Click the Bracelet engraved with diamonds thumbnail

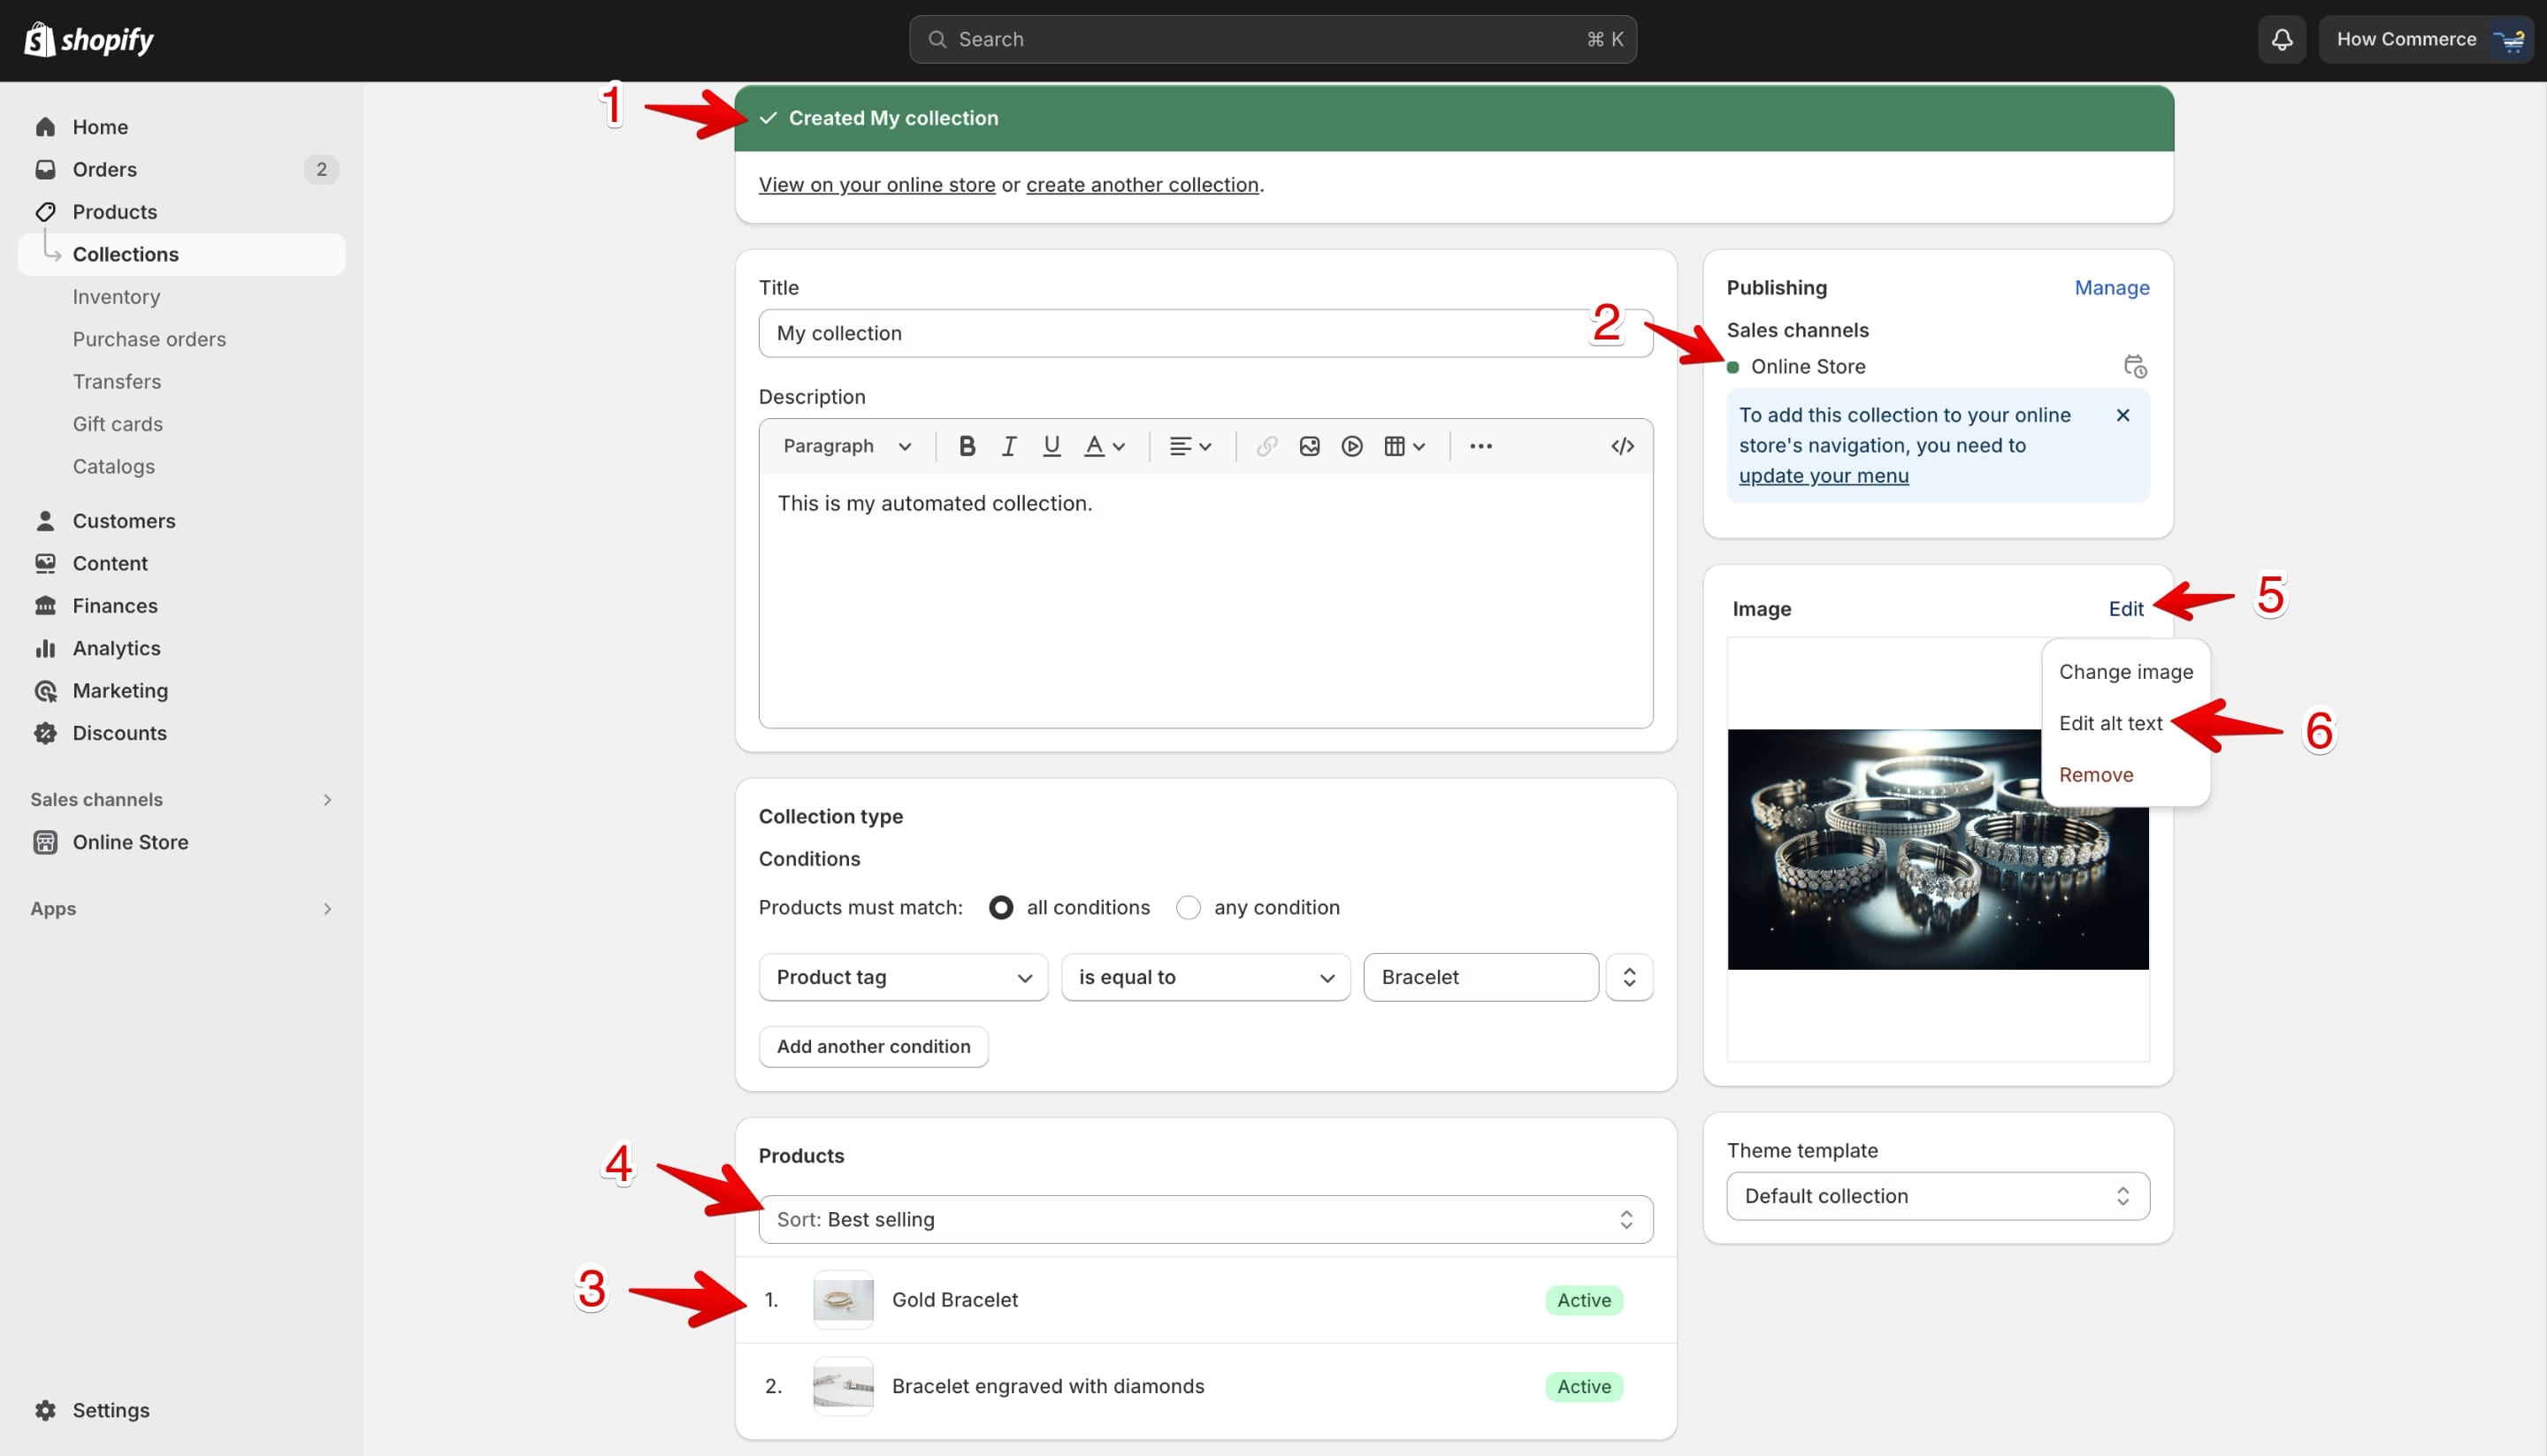[842, 1386]
